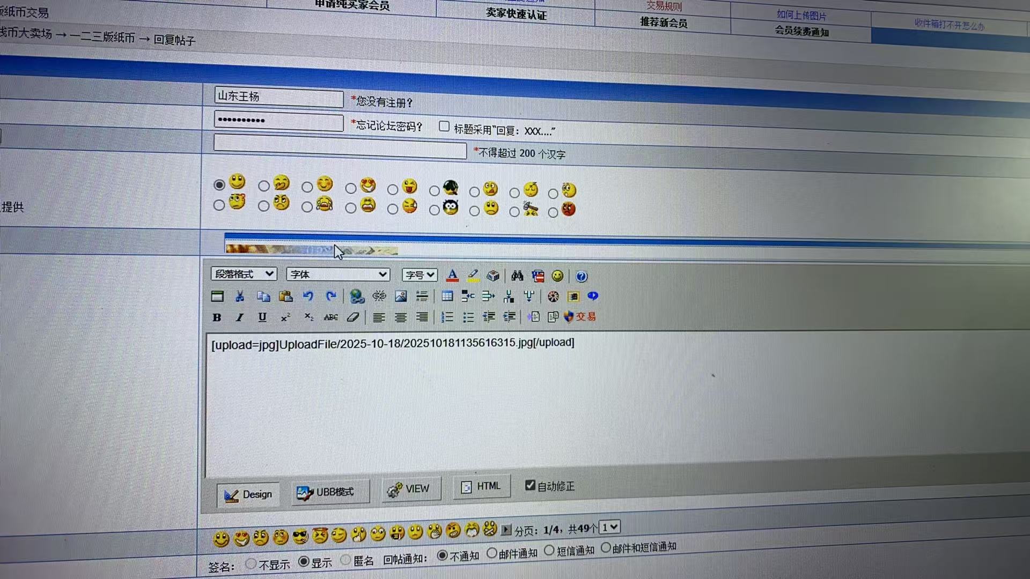This screenshot has width=1030, height=579.
Task: Open the 段落格式 dropdown
Action: pos(244,274)
